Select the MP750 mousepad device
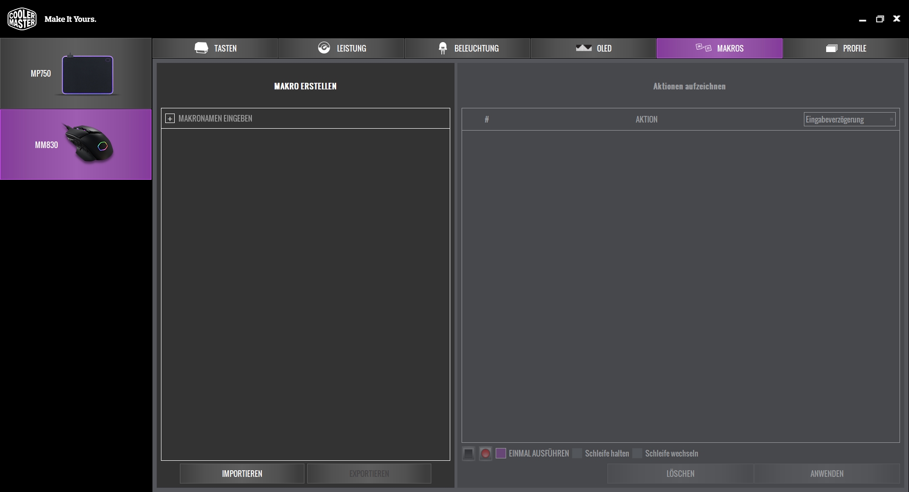Viewport: 909px width, 492px height. [76, 74]
